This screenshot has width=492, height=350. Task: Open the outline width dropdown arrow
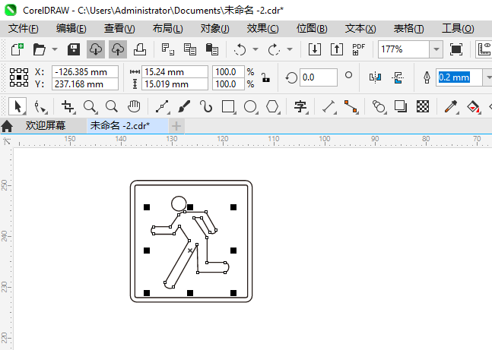click(488, 77)
